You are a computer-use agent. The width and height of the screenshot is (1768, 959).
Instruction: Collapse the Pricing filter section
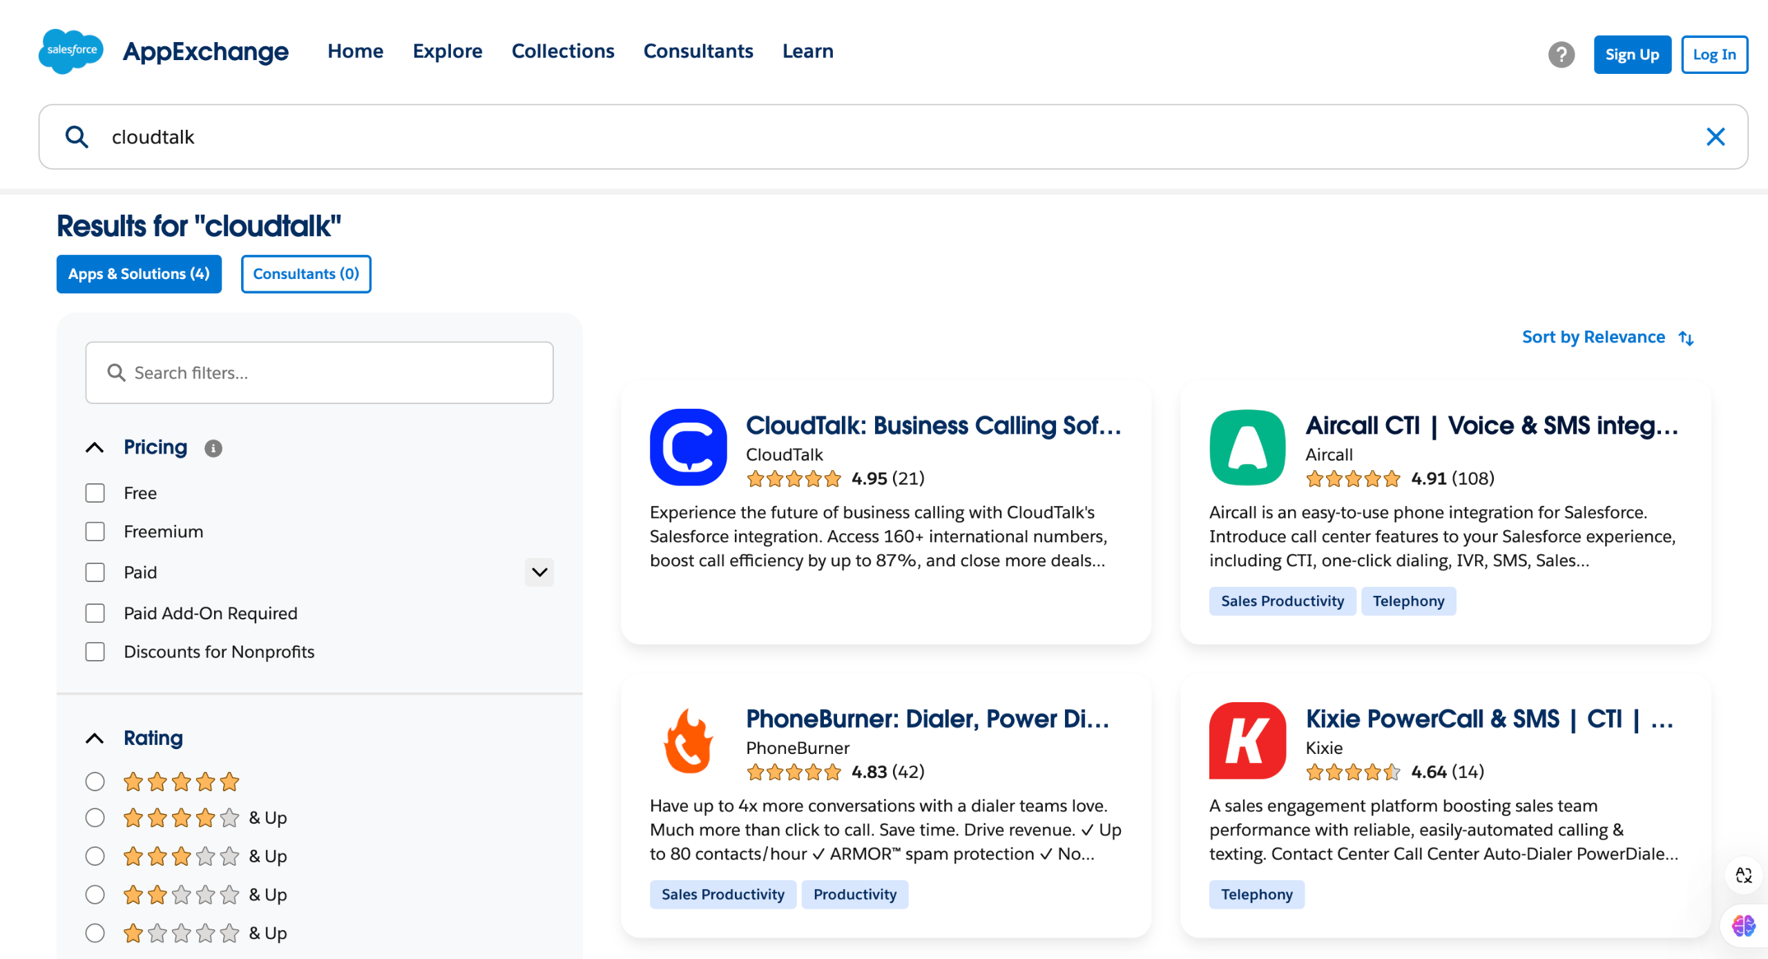[x=95, y=448]
